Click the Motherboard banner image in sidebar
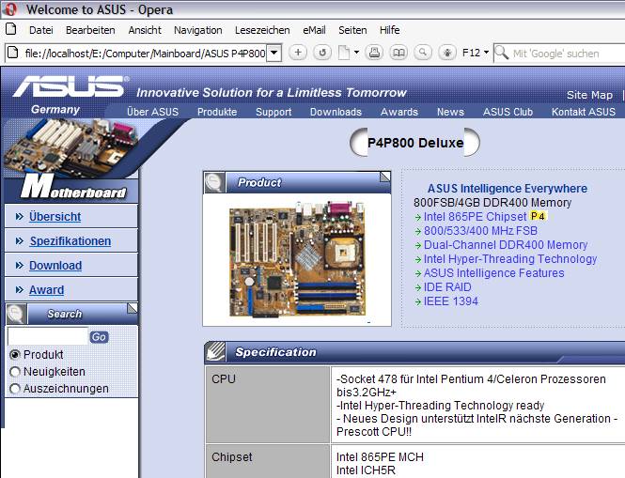The width and height of the screenshot is (625, 478). [x=70, y=161]
